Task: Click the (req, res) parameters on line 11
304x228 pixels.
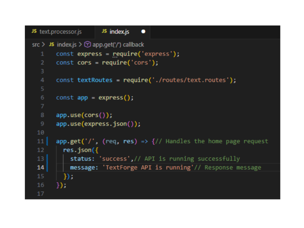Action: coord(119,141)
